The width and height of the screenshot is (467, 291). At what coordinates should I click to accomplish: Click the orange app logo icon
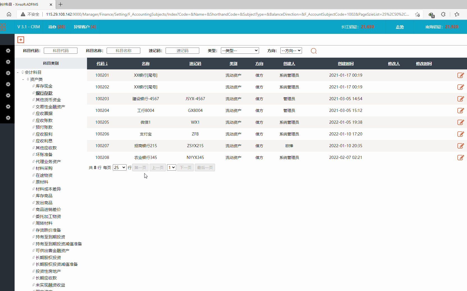click(x=3, y=27)
